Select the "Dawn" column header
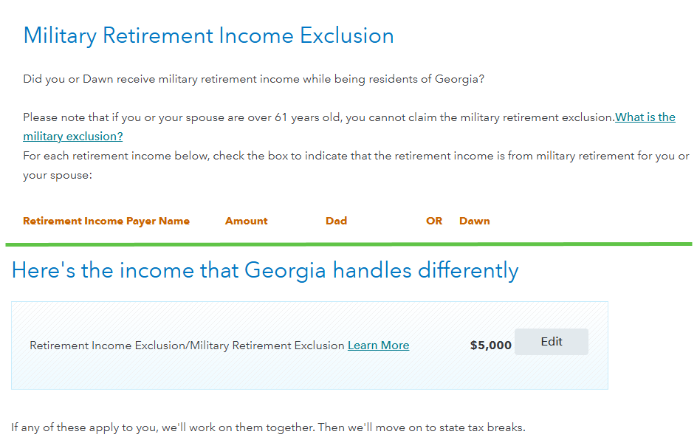 click(x=474, y=220)
